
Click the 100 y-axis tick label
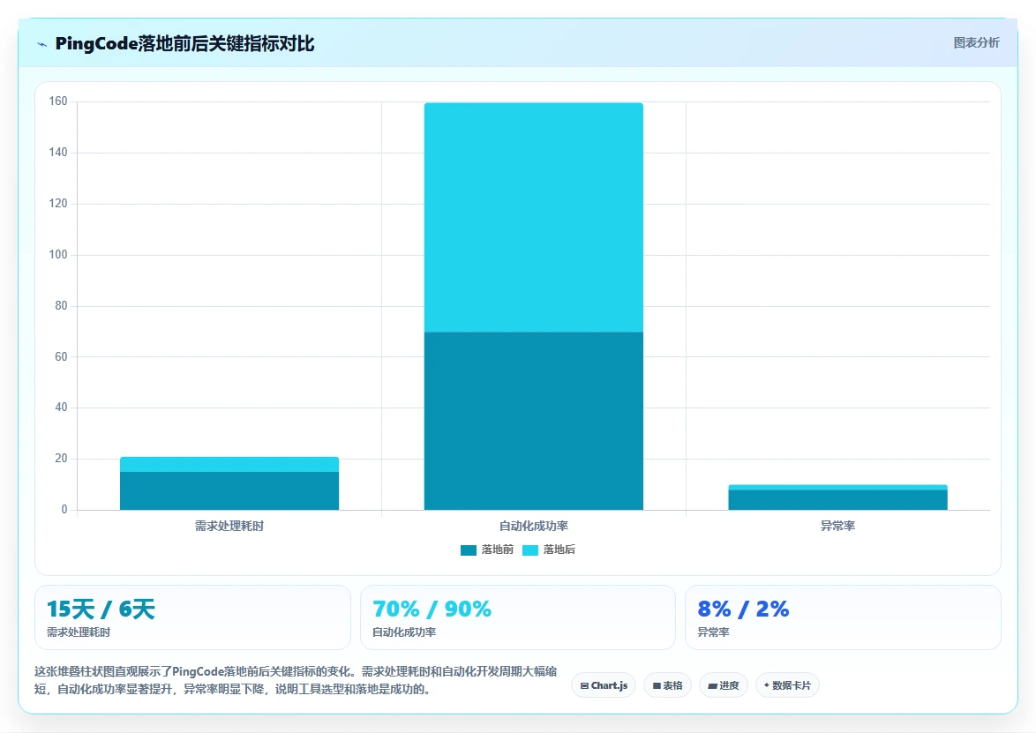pyautogui.click(x=58, y=254)
